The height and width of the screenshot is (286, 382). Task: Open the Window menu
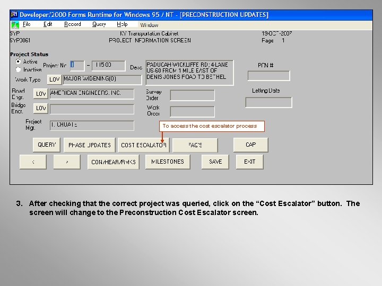click(149, 25)
